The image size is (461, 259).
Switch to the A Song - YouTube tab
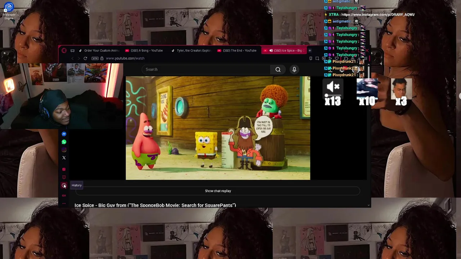pos(144,50)
